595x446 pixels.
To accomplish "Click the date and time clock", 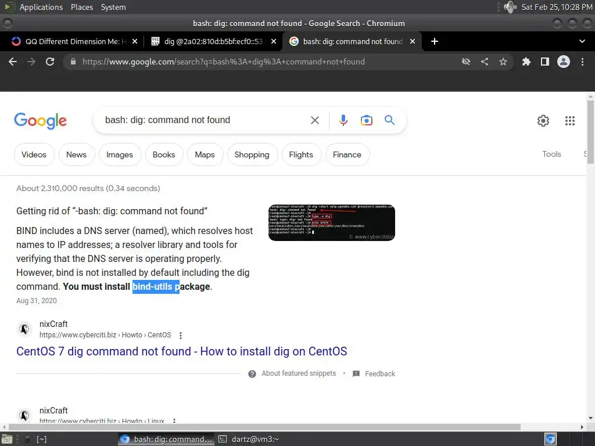I will [557, 7].
